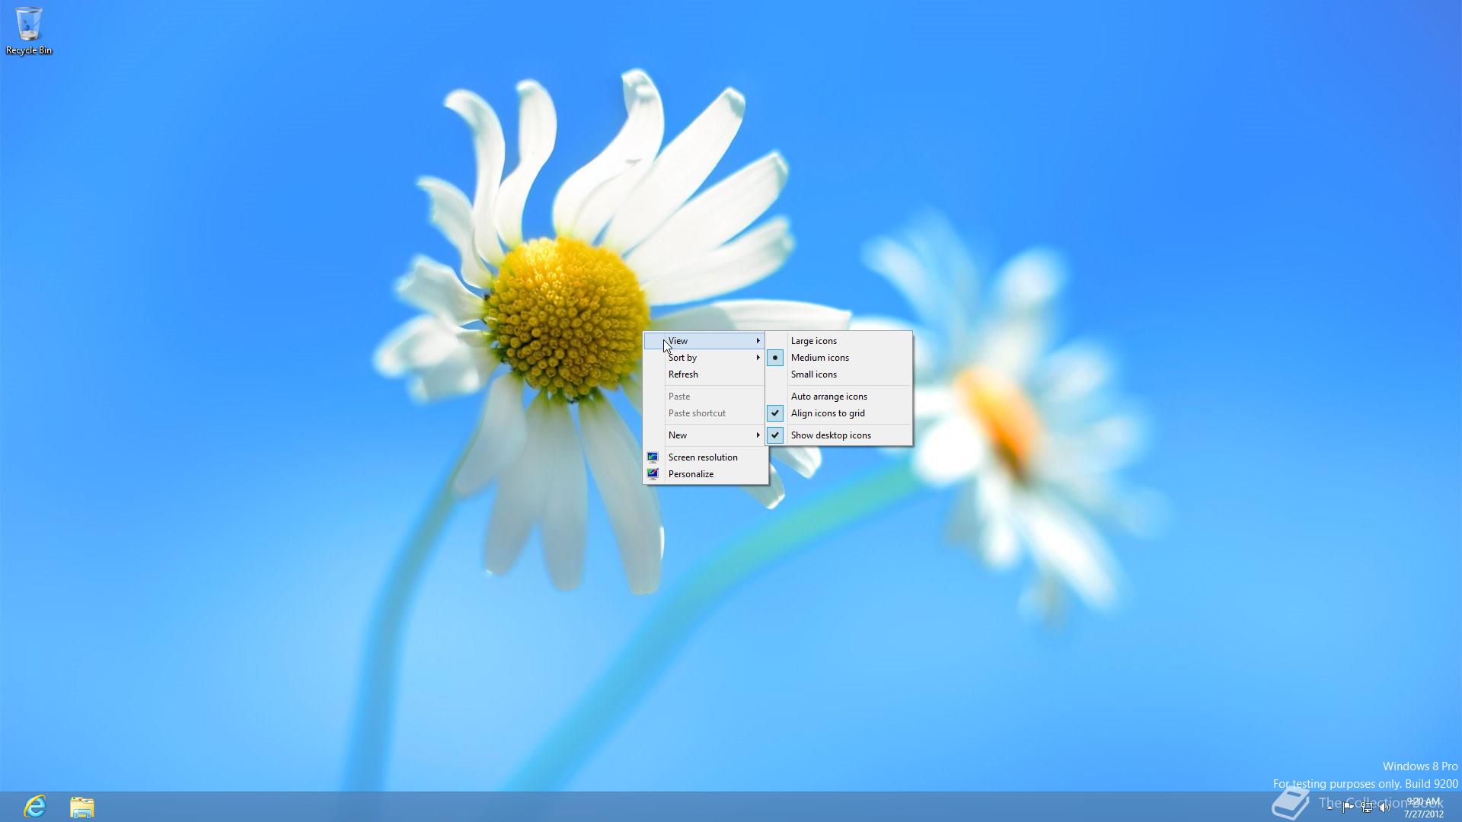Screen dimensions: 1462x822
Task: Launch Internet Explorer from the taskbar
Action: tap(35, 806)
